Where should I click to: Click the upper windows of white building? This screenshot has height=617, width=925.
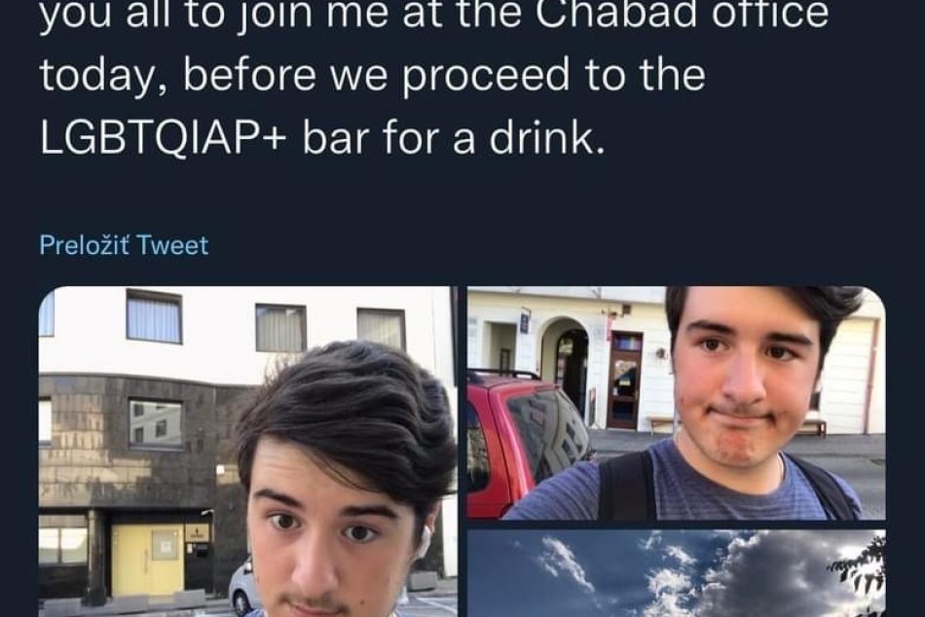pos(266,321)
